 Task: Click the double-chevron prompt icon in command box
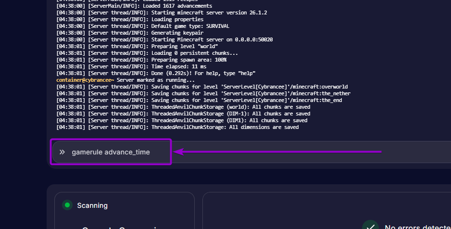coord(62,152)
